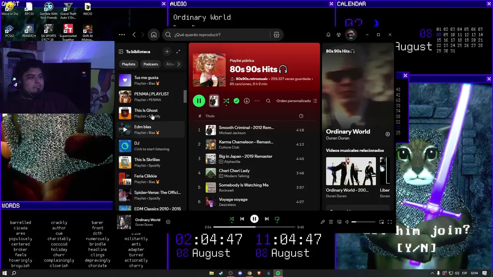Pause playback in the bottom player bar
The height and width of the screenshot is (277, 493).
point(254,219)
